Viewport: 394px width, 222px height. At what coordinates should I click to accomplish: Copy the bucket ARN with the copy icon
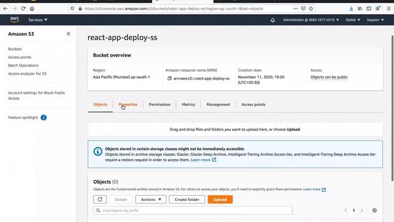tap(169, 78)
